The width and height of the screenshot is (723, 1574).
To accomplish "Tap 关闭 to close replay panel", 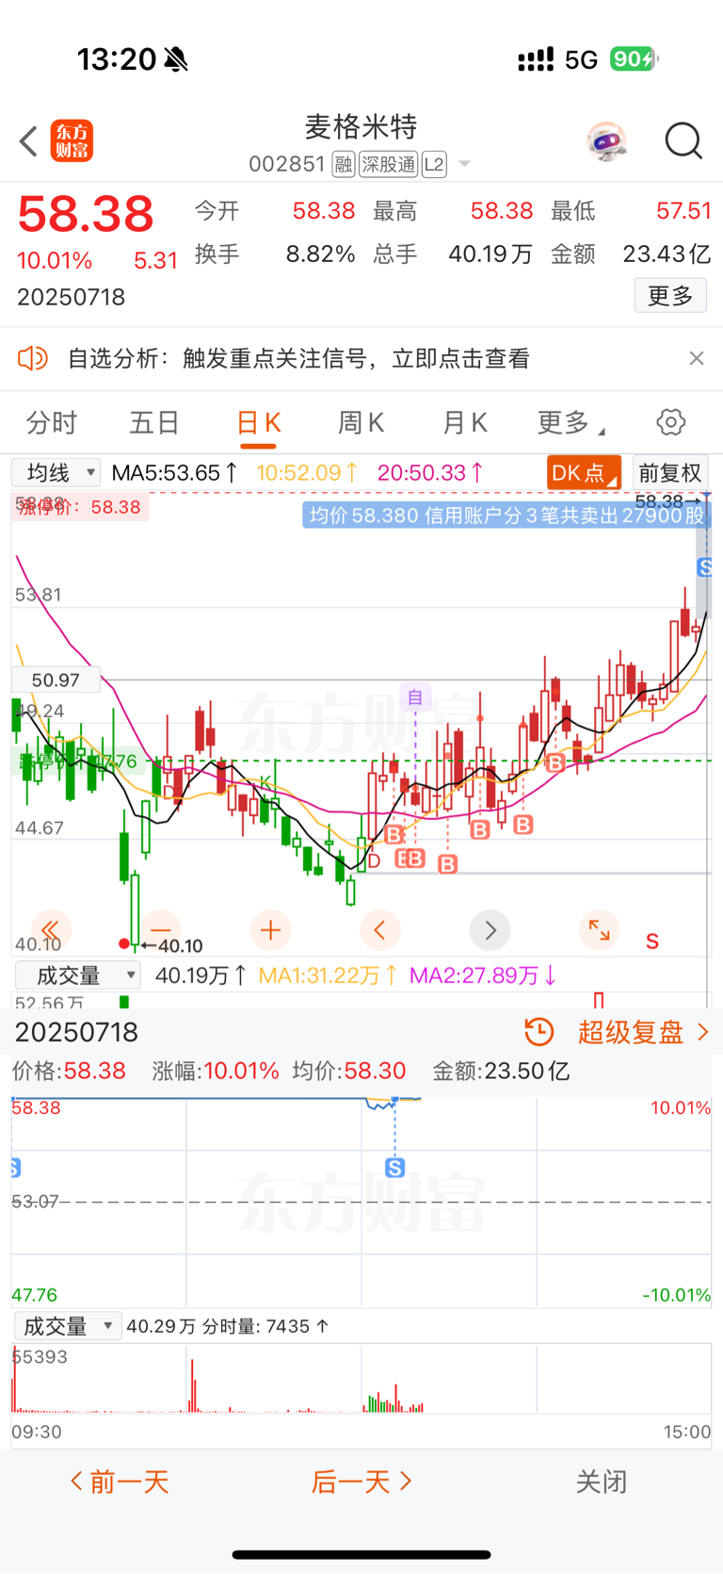I will click(x=602, y=1482).
